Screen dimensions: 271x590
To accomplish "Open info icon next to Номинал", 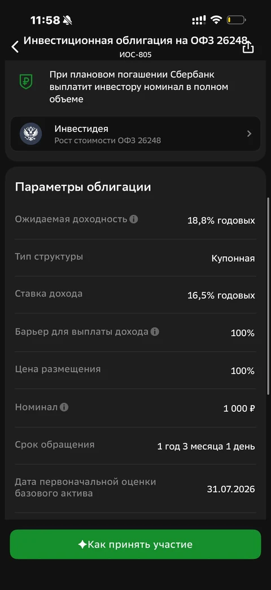I will 64,407.
